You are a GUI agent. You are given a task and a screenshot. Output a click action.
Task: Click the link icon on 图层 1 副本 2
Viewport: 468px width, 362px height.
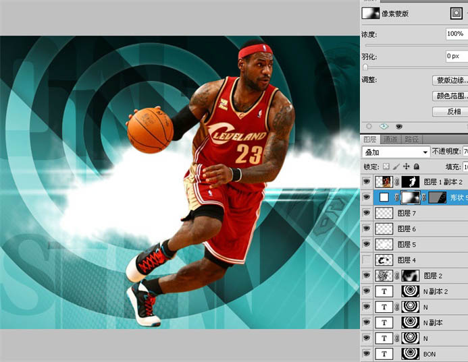(396, 181)
